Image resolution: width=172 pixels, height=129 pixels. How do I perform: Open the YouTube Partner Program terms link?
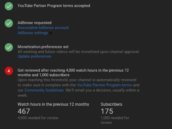[x=104, y=85]
